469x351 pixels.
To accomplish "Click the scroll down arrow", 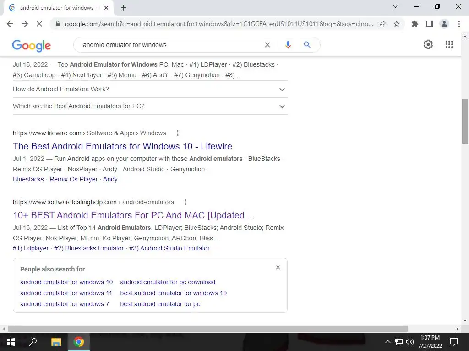I will [465, 321].
